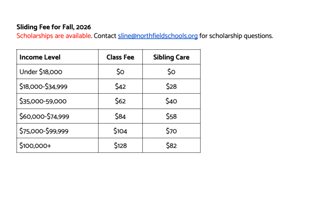Select the '$75,000-$99,999' income cell
The image size is (327, 197).
pyautogui.click(x=57, y=131)
